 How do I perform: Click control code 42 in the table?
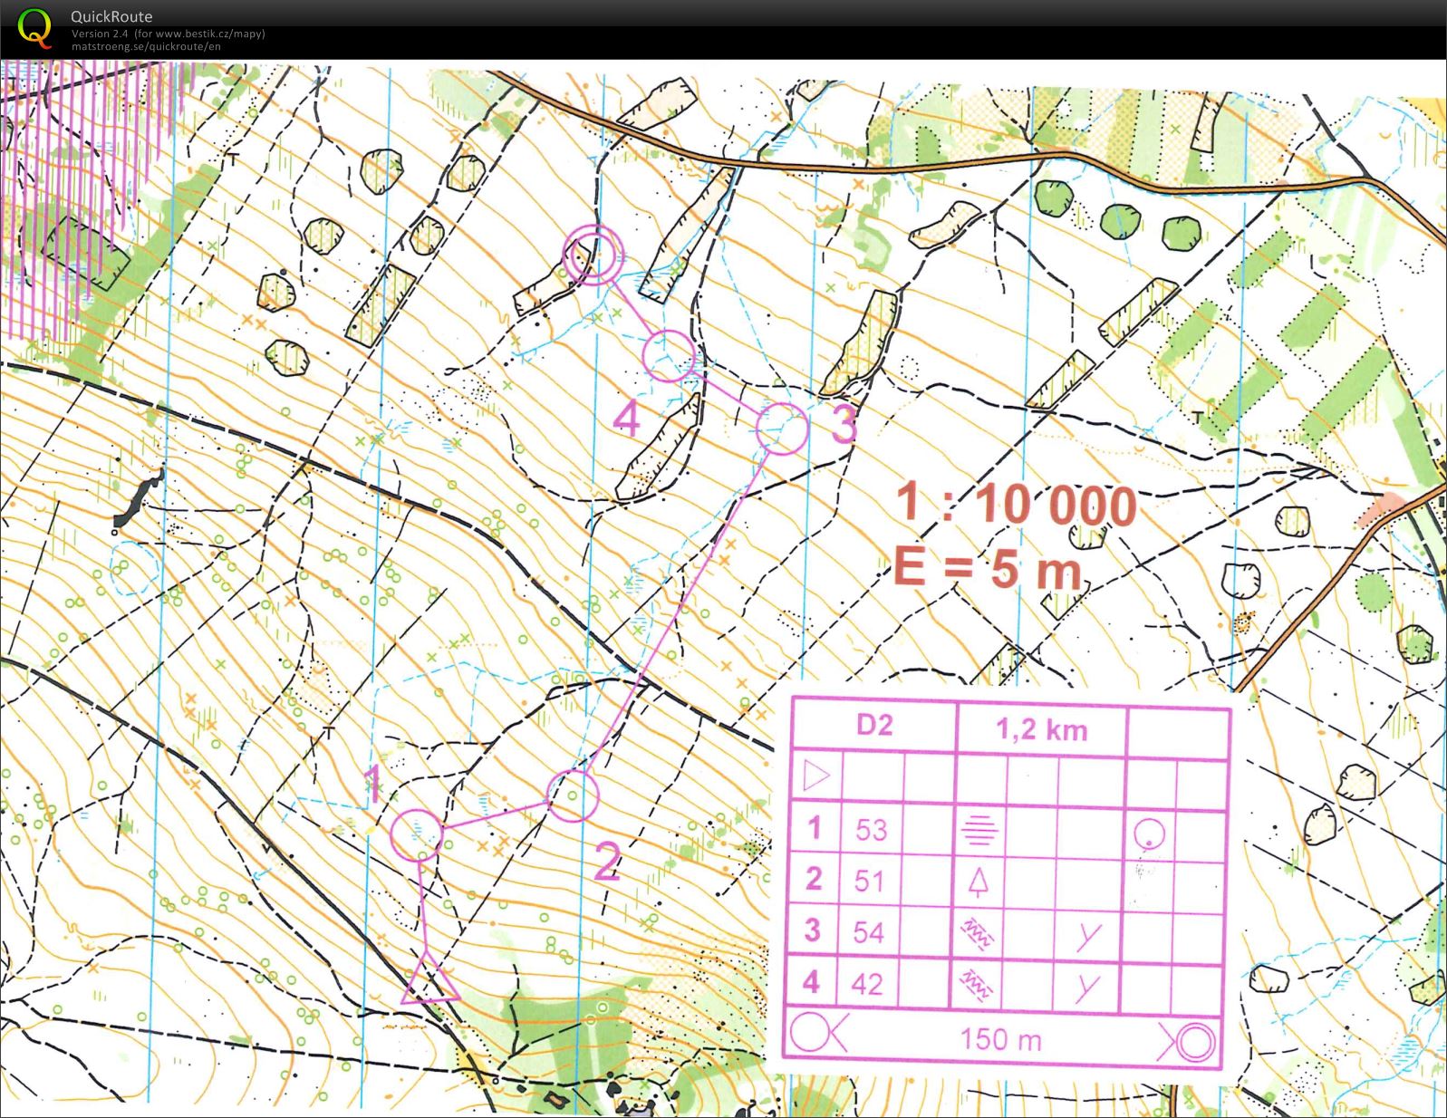tap(867, 984)
